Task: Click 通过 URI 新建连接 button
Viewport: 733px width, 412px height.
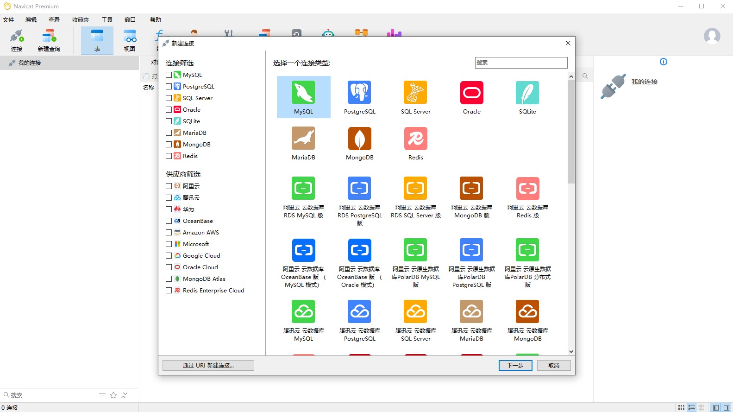Action: [208, 365]
